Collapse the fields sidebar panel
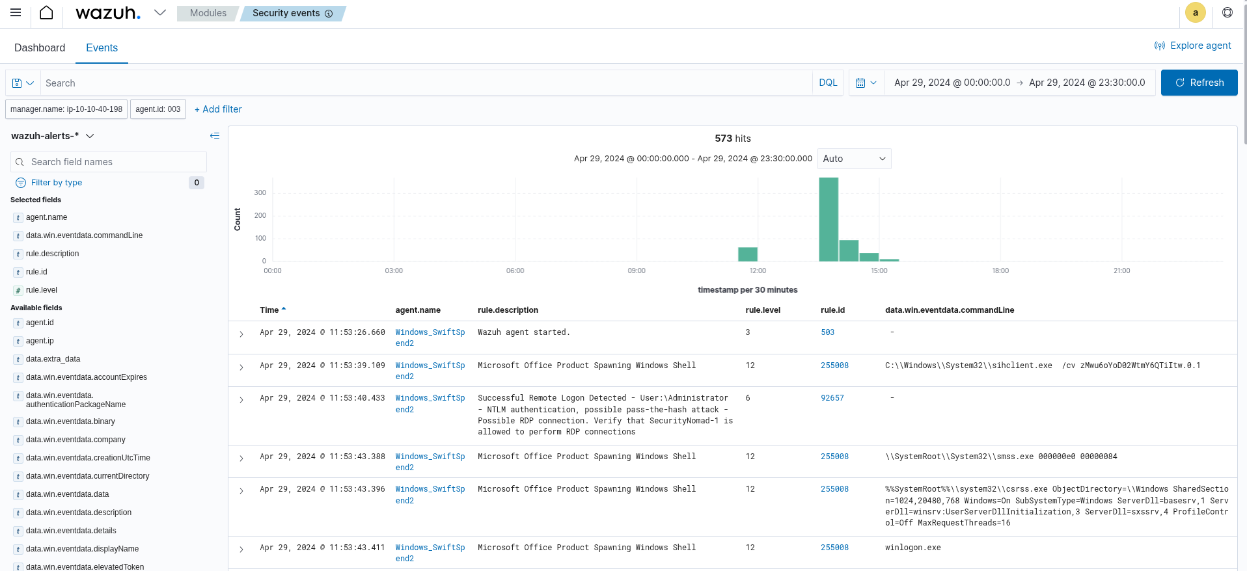Screen dimensions: 1247x571 point(214,136)
